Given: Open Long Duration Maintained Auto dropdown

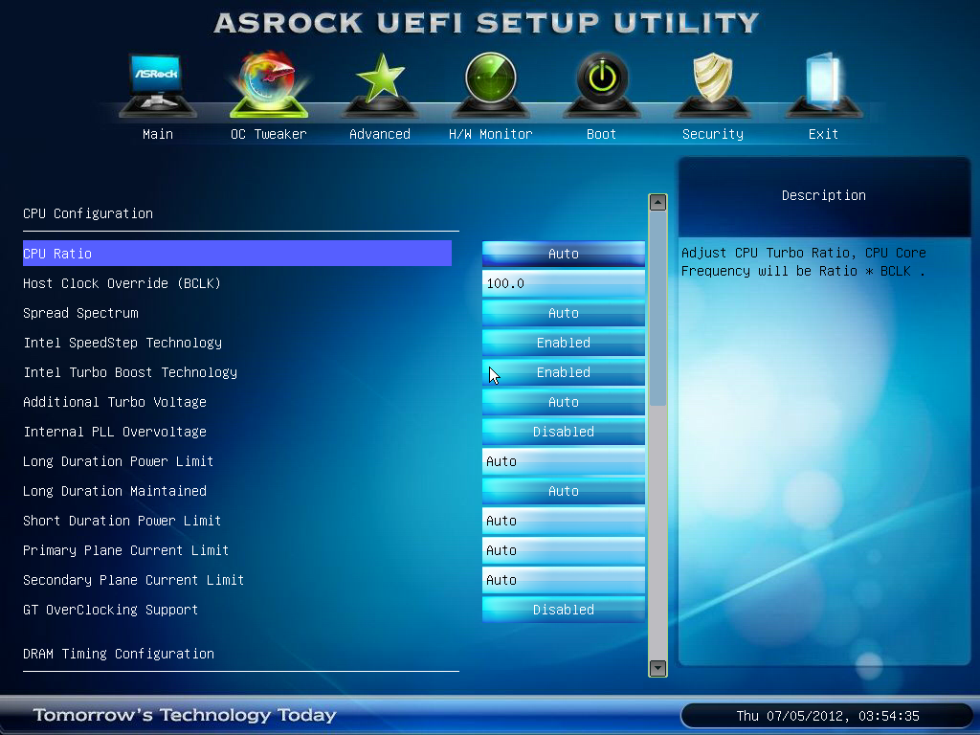Looking at the screenshot, I should (x=563, y=491).
